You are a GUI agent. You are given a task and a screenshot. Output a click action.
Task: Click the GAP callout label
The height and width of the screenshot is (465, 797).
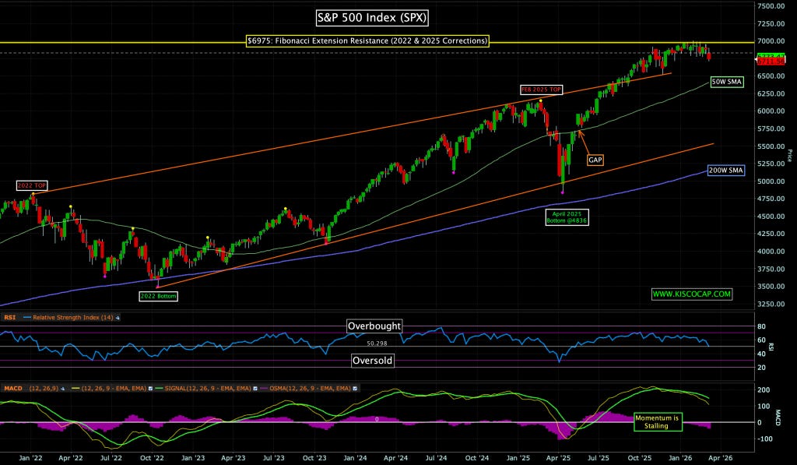pyautogui.click(x=596, y=159)
